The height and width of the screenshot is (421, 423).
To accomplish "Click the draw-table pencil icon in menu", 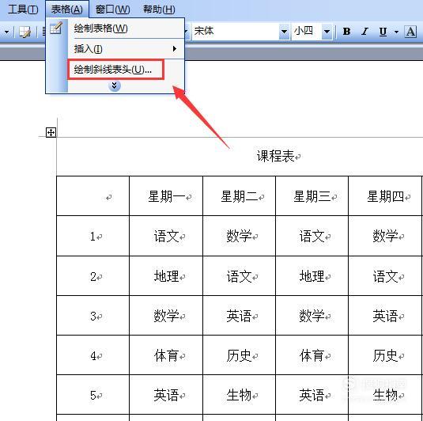I will 56,28.
